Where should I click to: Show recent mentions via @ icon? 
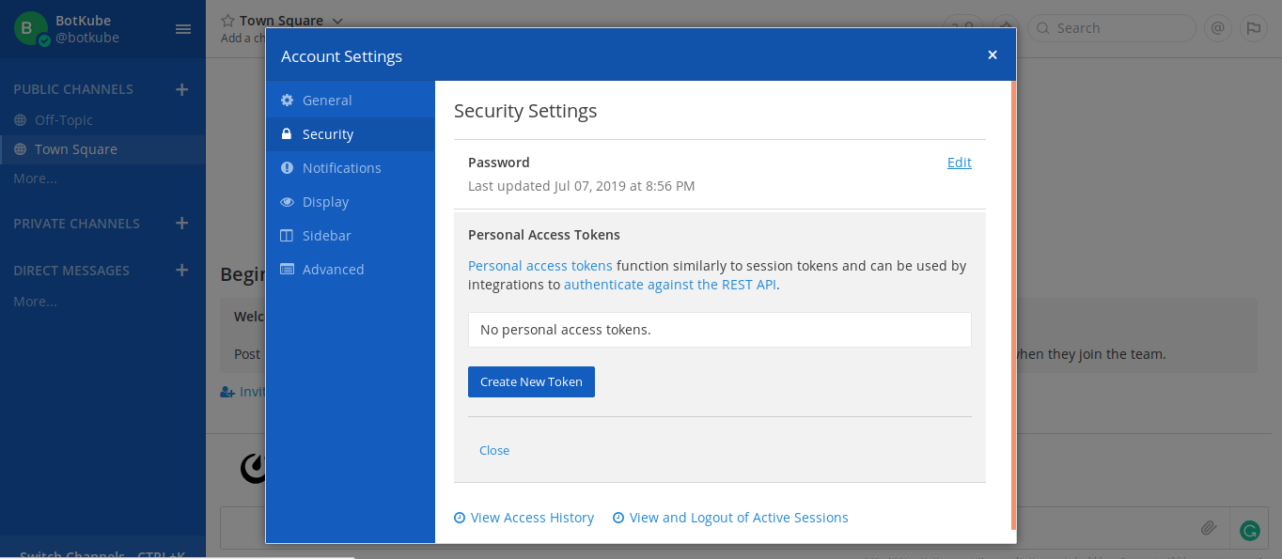click(1217, 28)
